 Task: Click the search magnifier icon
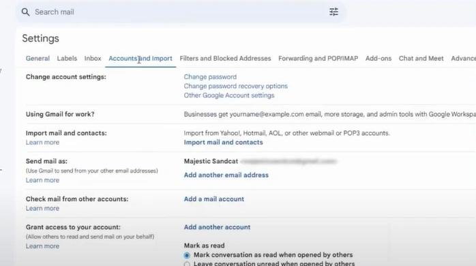point(25,12)
